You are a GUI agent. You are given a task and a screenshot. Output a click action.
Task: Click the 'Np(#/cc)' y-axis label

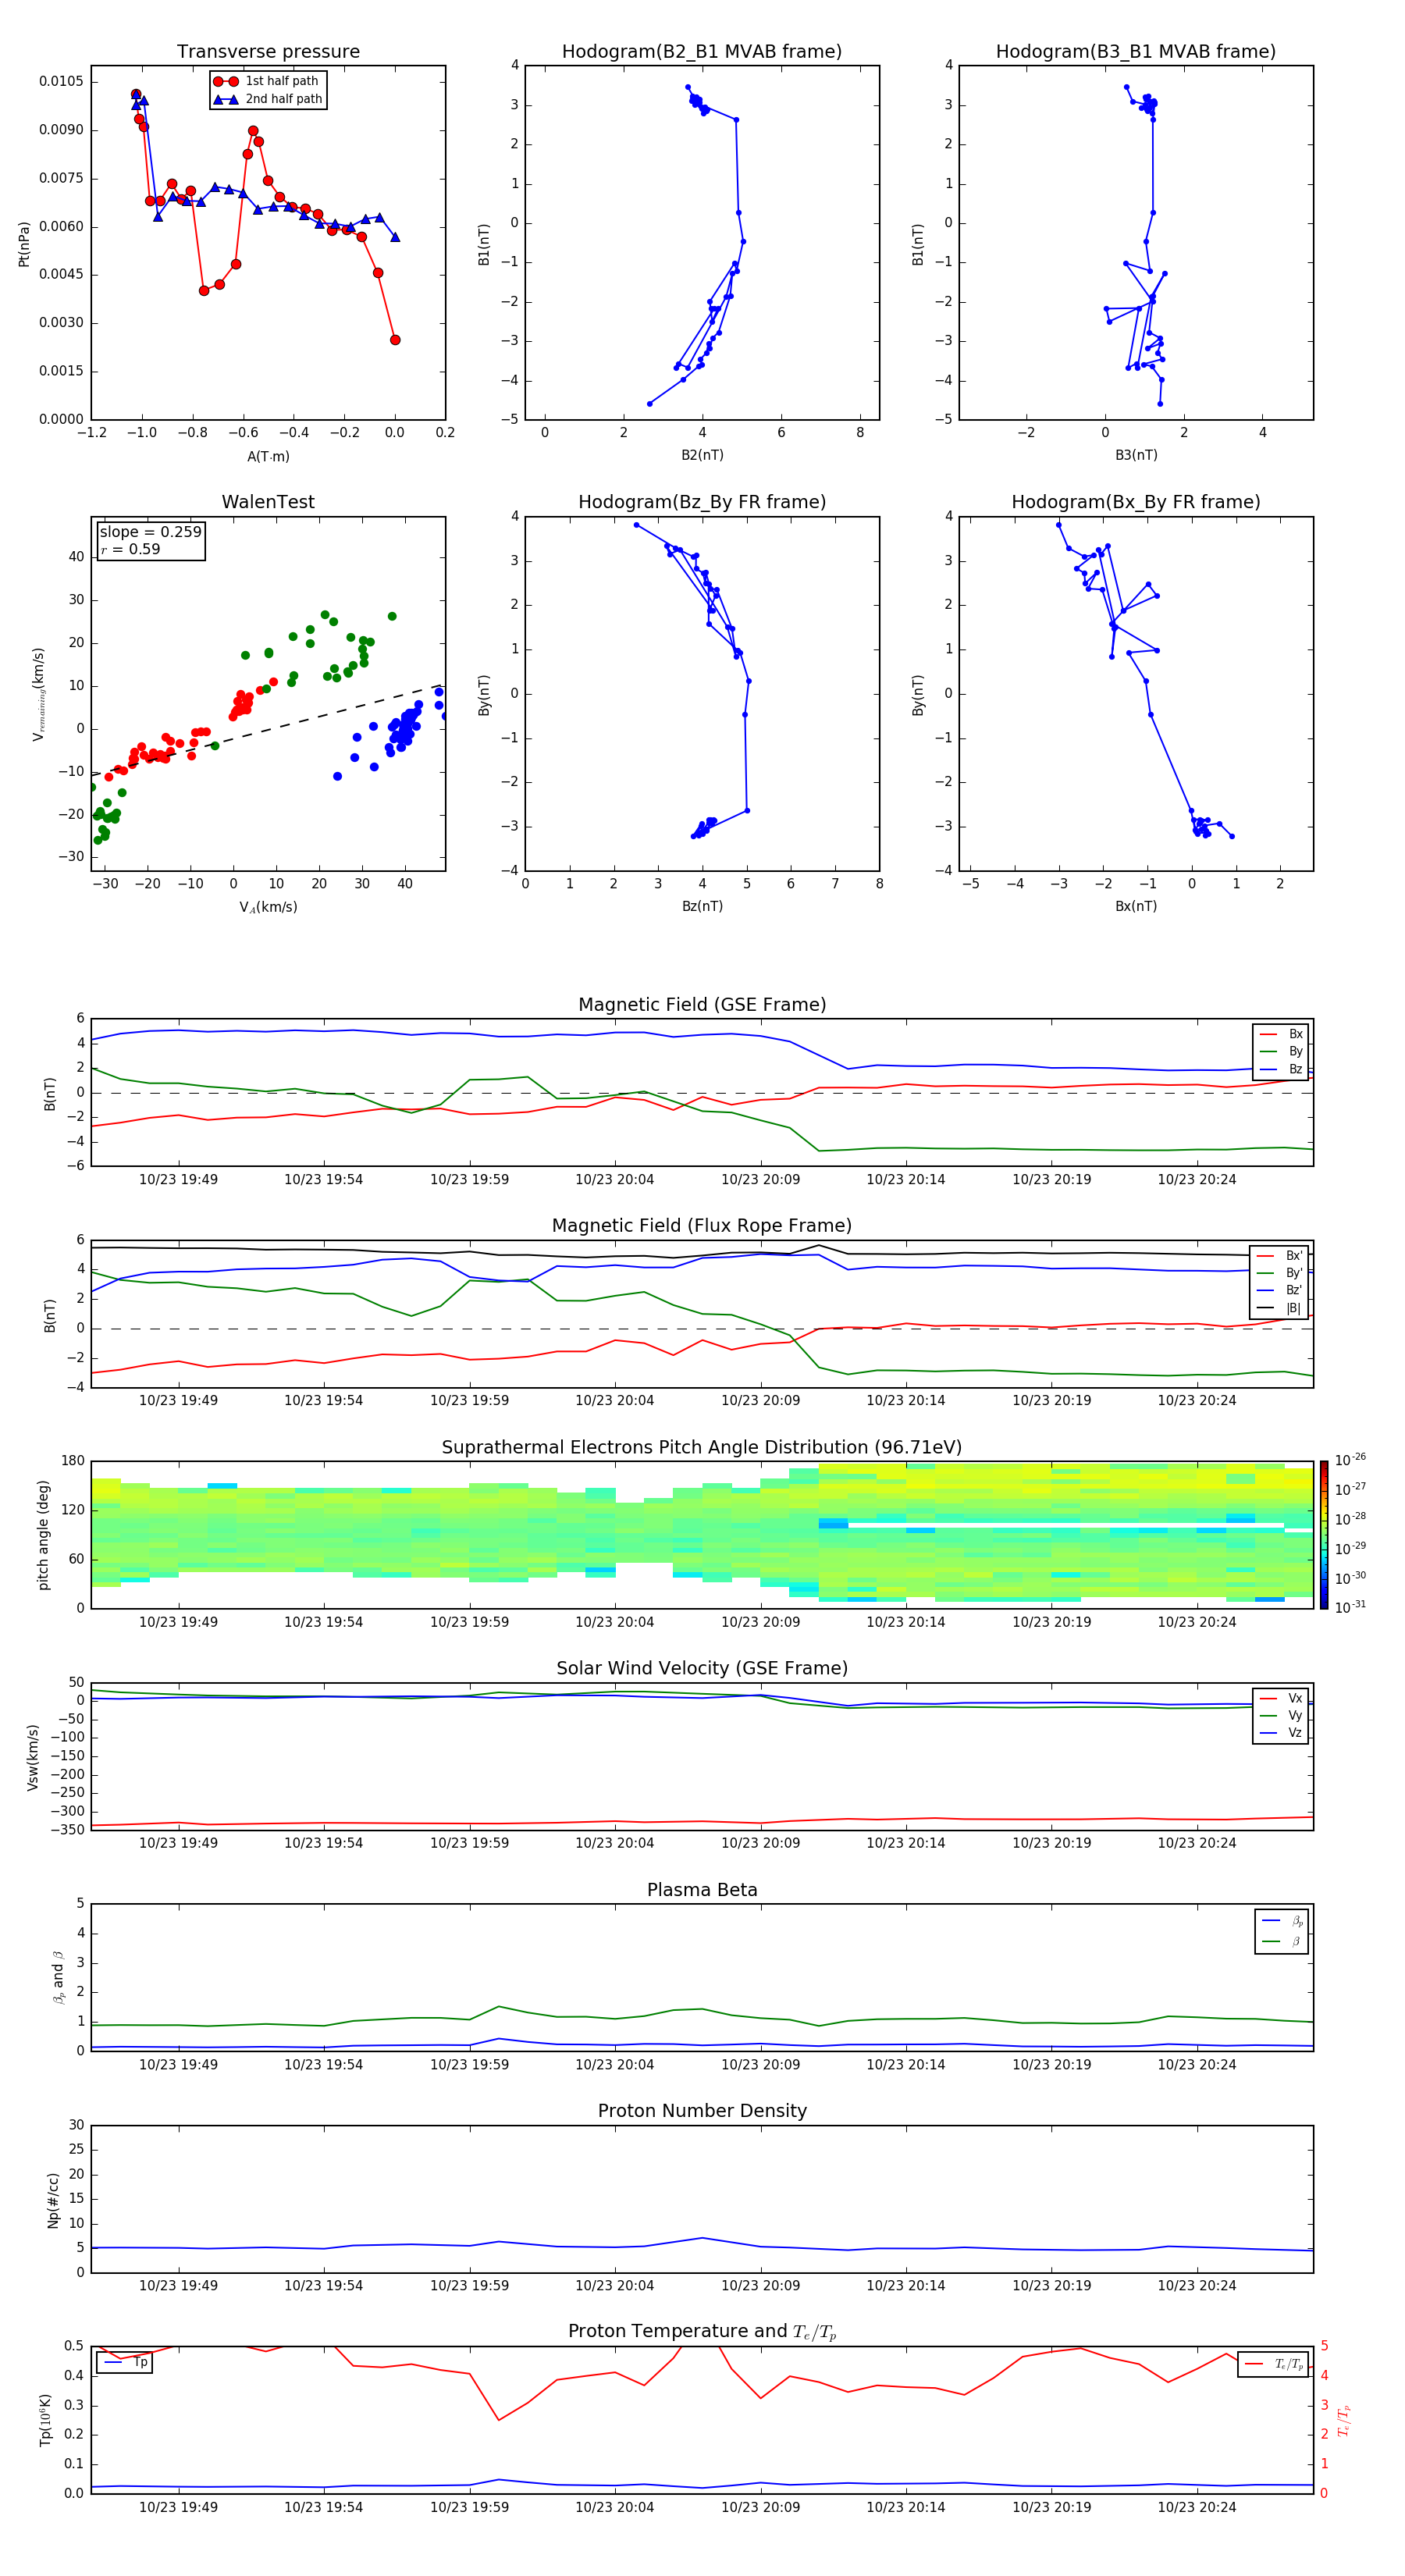point(53,2199)
